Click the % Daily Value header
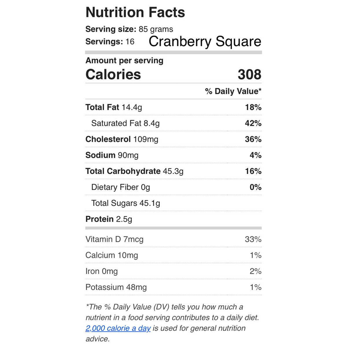 233,91
